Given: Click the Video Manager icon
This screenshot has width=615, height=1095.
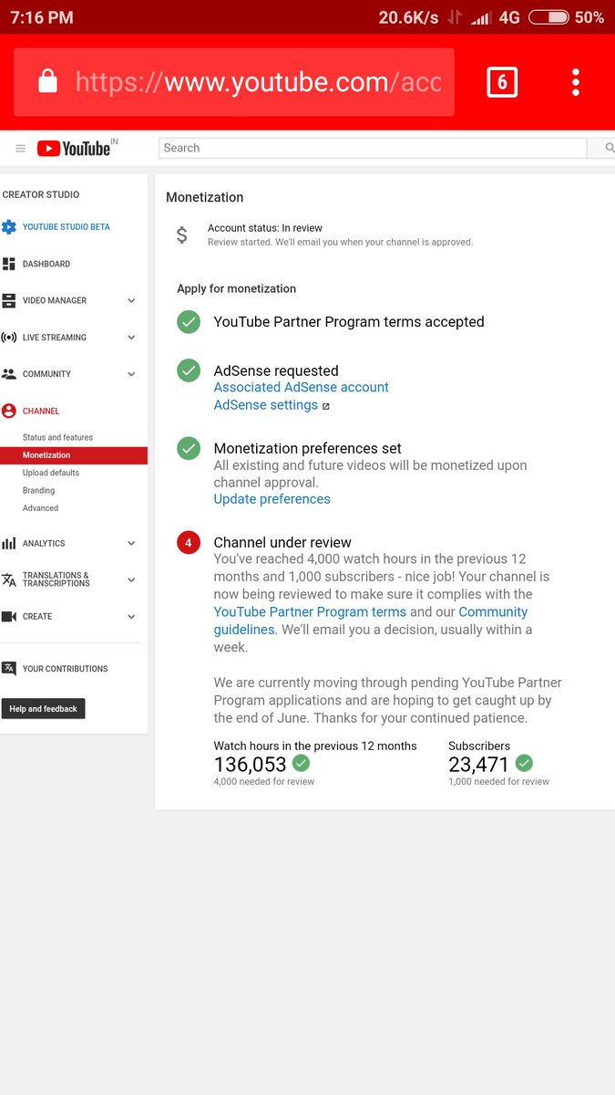Looking at the screenshot, I should tap(9, 300).
